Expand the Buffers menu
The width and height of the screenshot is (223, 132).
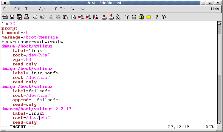[61, 9]
